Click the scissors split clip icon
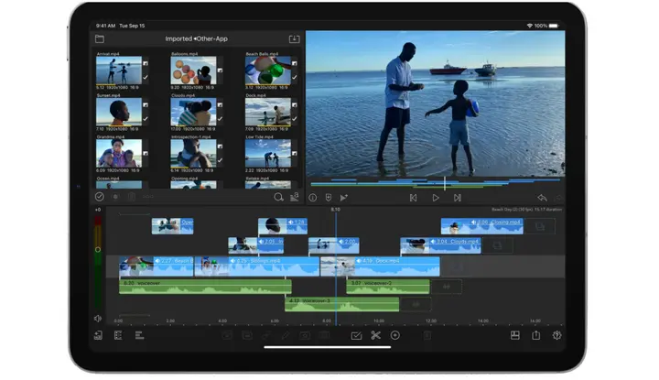This screenshot has width=659, height=380. coord(375,335)
